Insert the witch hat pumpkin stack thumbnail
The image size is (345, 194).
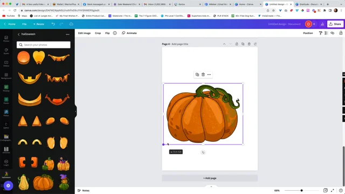[x=64, y=182]
